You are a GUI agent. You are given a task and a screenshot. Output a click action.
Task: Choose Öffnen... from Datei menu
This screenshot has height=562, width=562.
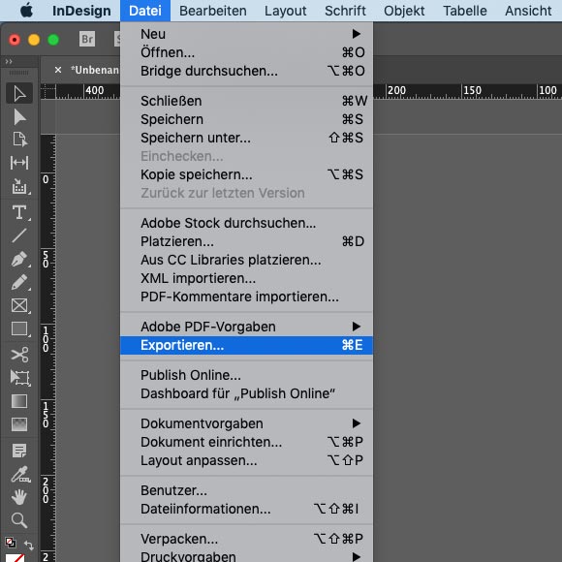tap(246, 52)
